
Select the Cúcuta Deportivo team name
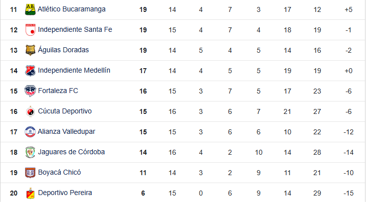point(65,111)
